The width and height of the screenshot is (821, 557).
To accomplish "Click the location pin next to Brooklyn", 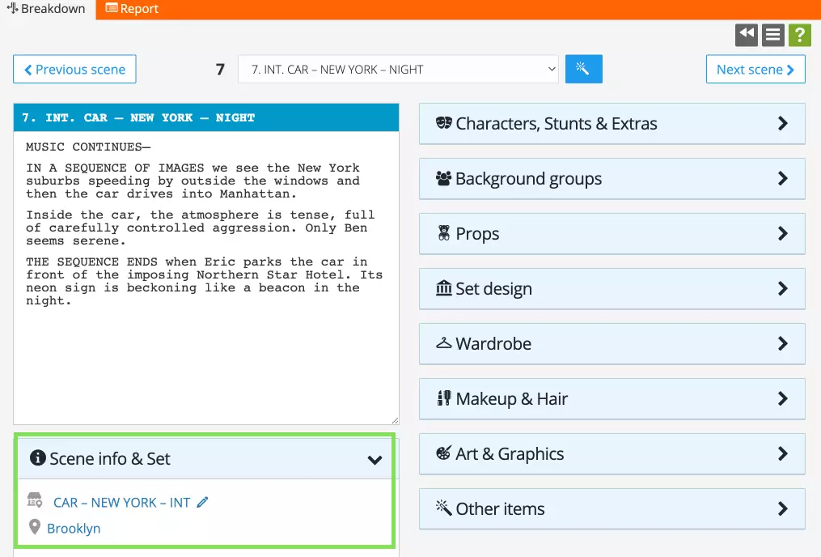I will click(x=34, y=527).
